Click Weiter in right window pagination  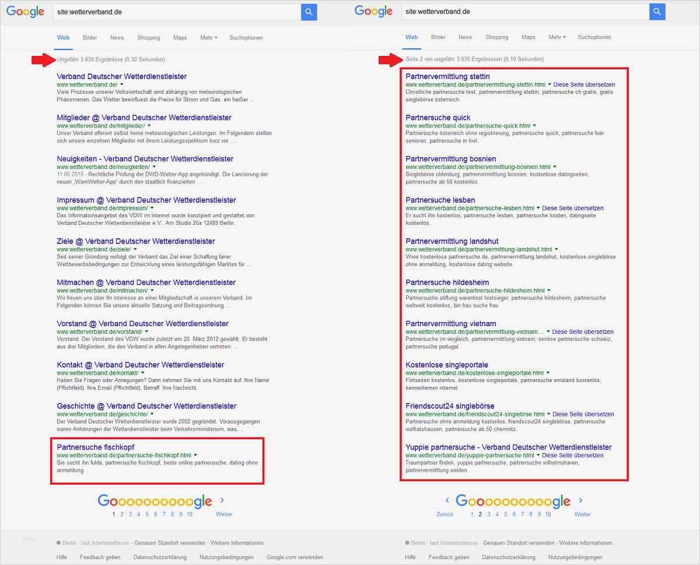[x=582, y=514]
